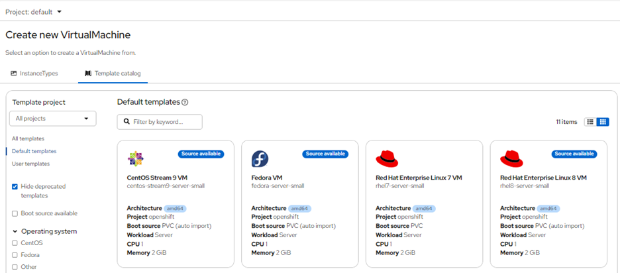This screenshot has width=620, height=273.
Task: Click the InstanceTypes tab icon
Action: [x=13, y=73]
